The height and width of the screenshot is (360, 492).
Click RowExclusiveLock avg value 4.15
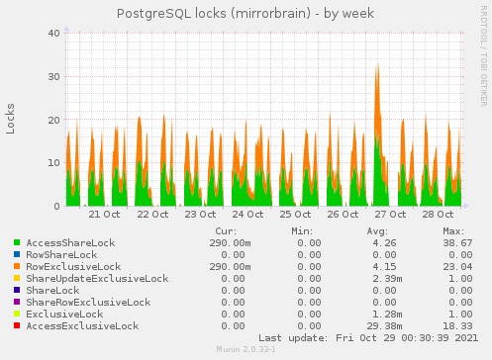385,267
